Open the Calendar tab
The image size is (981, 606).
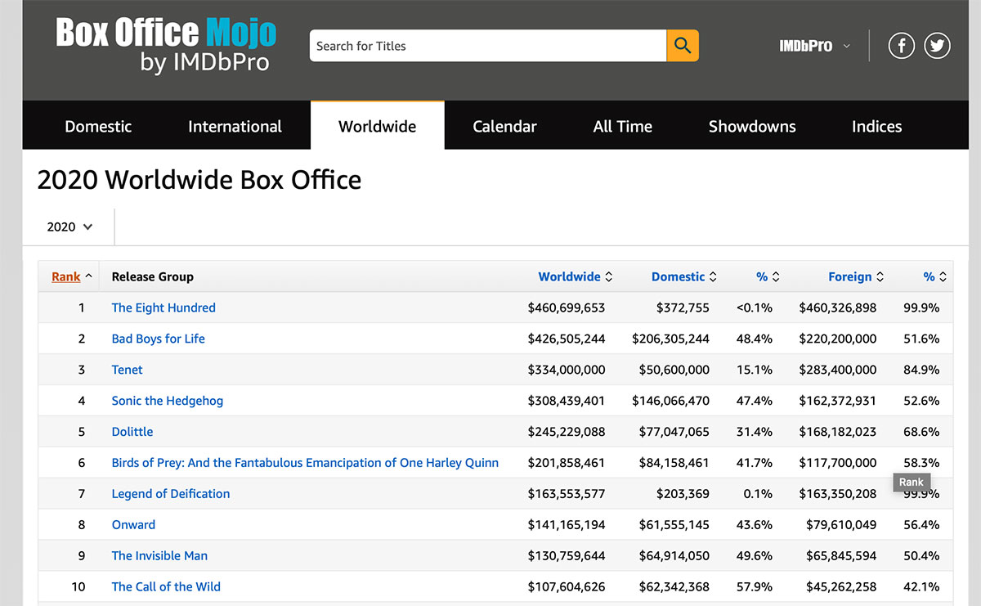pyautogui.click(x=504, y=126)
